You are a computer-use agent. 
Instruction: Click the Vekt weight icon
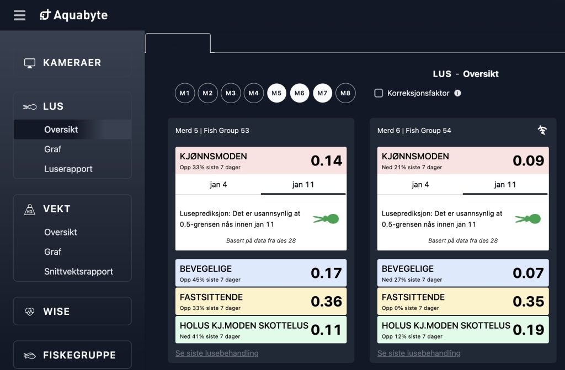click(30, 209)
